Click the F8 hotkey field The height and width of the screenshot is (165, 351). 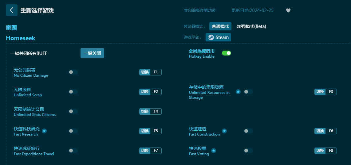click(331, 151)
